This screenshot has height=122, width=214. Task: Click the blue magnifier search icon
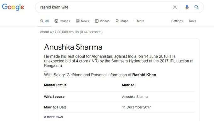click(196, 7)
